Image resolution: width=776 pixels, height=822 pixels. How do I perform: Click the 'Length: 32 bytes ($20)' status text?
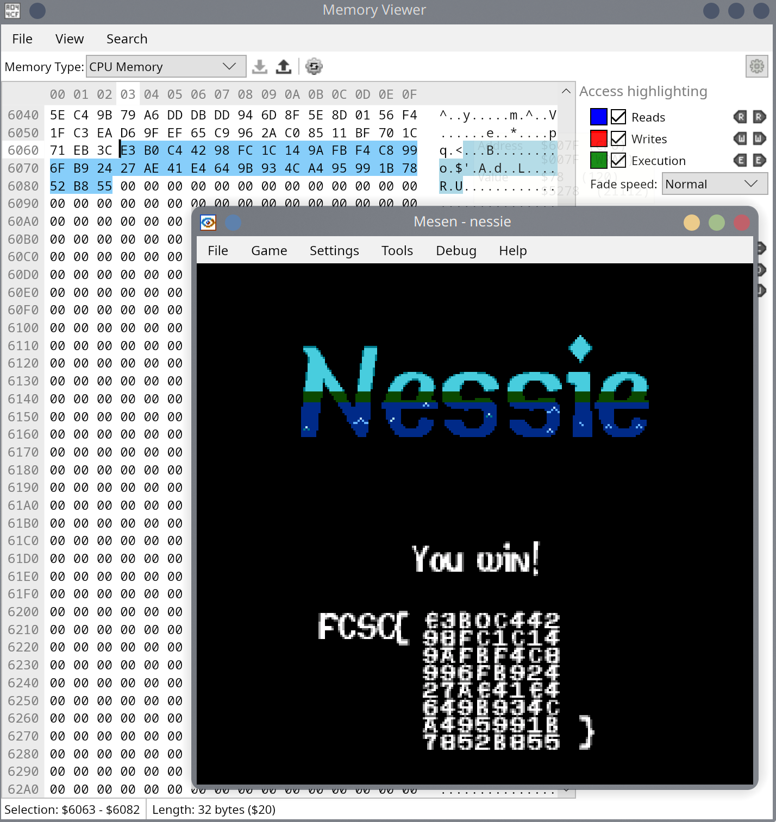tap(214, 810)
